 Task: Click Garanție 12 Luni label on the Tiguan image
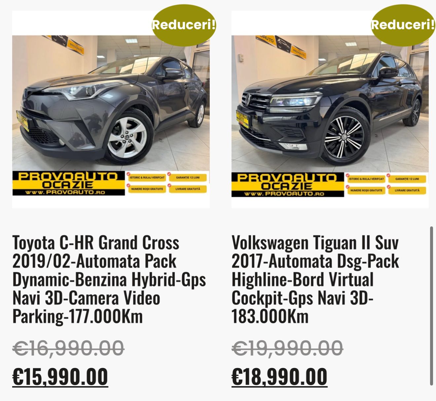[x=407, y=179]
